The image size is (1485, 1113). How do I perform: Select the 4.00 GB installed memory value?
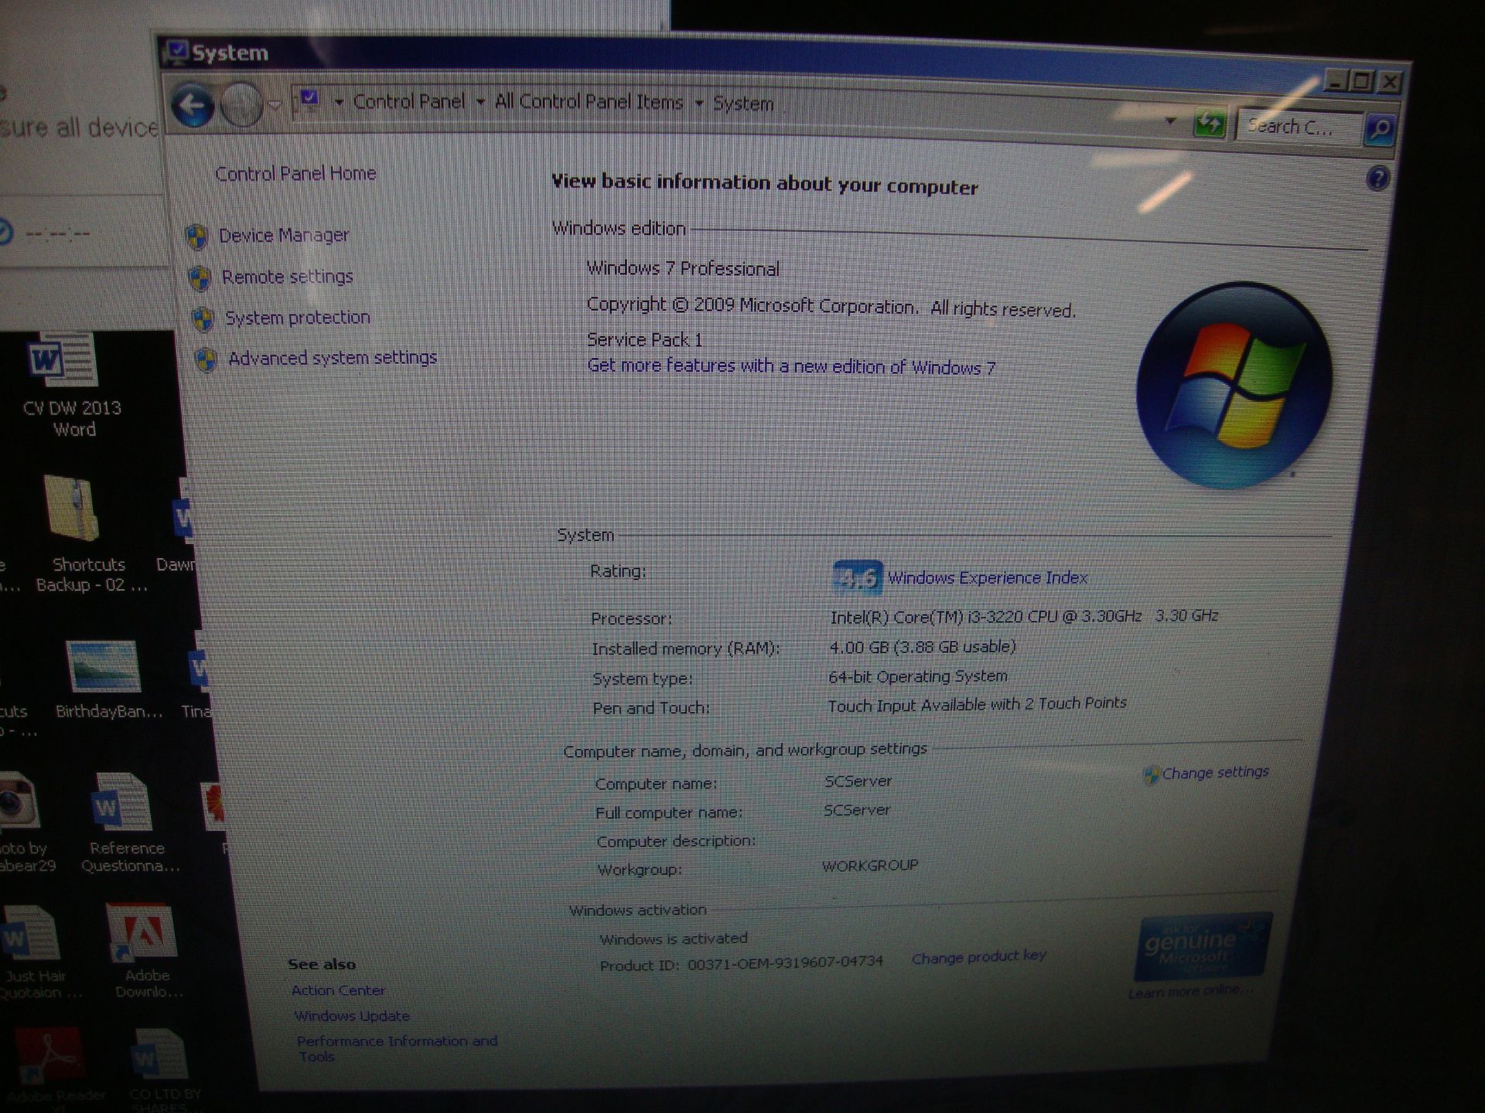922,646
